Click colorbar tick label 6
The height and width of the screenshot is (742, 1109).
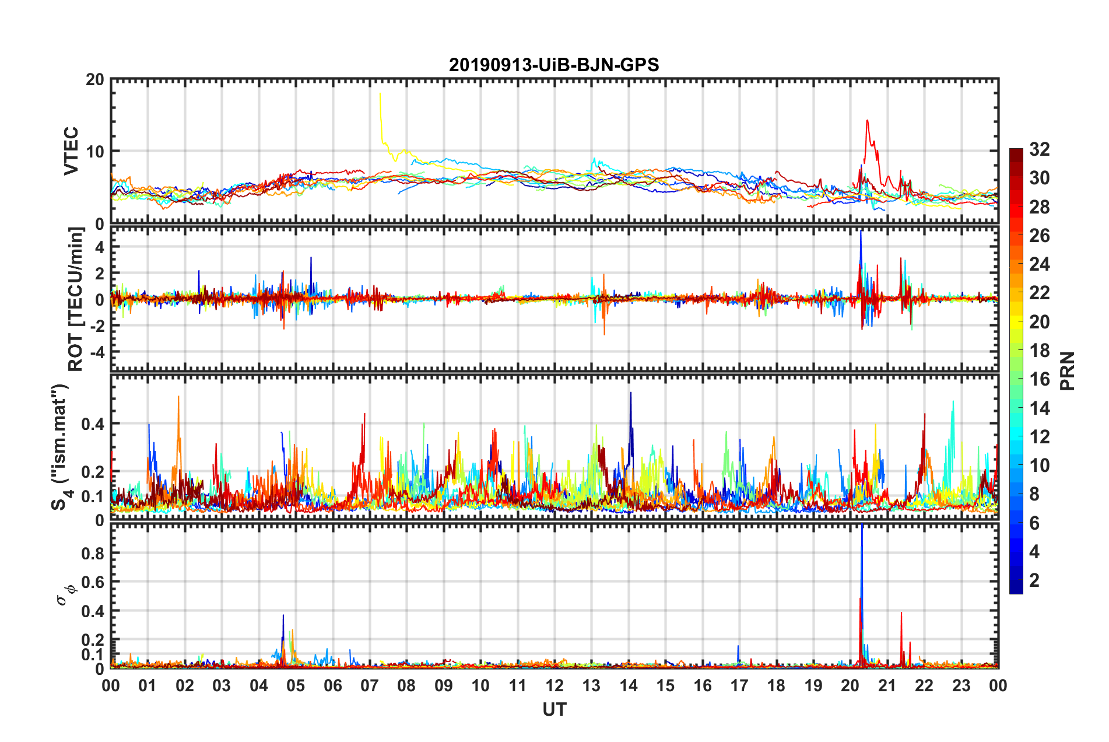pos(1034,523)
